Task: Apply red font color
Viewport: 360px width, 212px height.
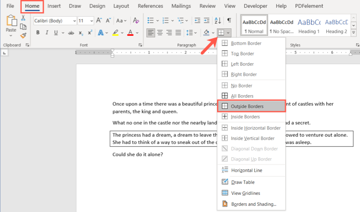Action: point(130,33)
